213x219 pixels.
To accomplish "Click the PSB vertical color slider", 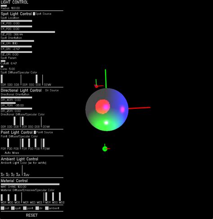I will [x=35, y=143].
